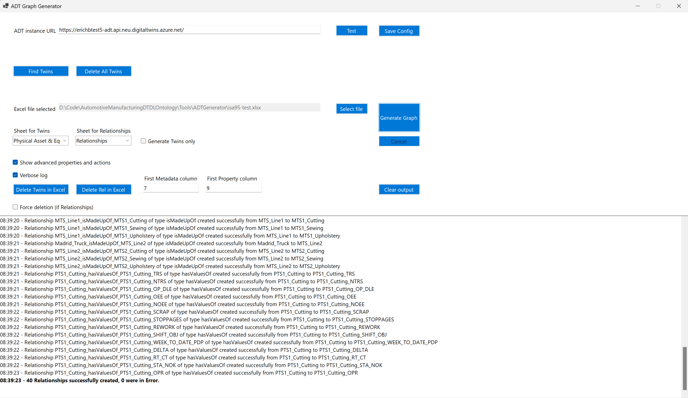The width and height of the screenshot is (688, 398).
Task: Cancel the running graph generation
Action: [x=399, y=141]
